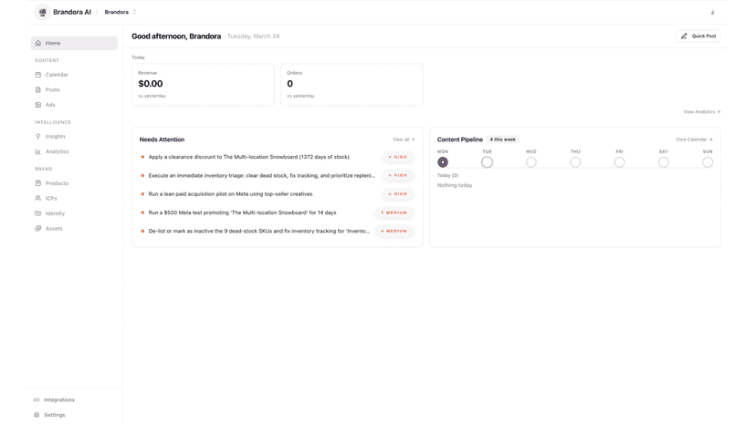756x425 pixels.
Task: Select the MON day circle
Action: click(x=443, y=162)
